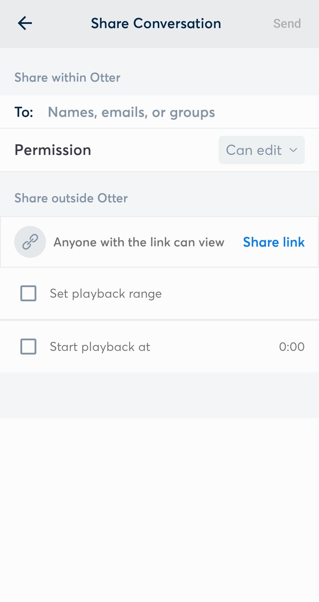Click the To: recipient label
This screenshot has height=602, width=319.
point(24,112)
